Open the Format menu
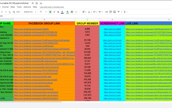The height and width of the screenshot is (108, 172). [x=6, y=7]
